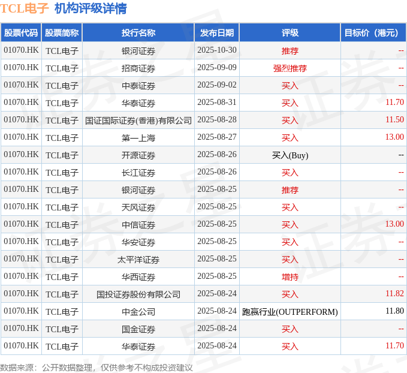The image size is (407, 373).
Task: Click the date 2025-08-31
Action: point(217,103)
